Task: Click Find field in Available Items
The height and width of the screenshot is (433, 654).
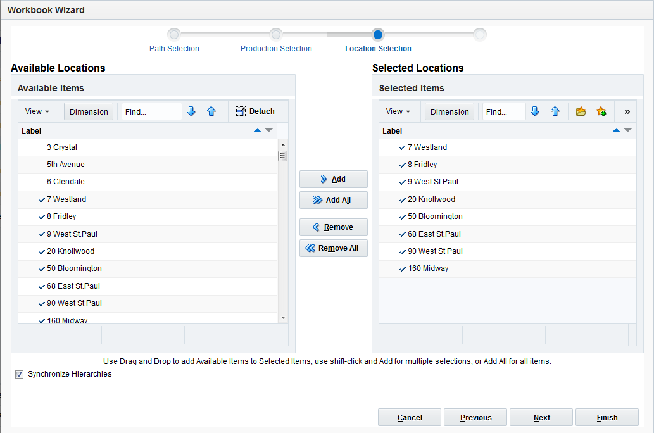Action: [152, 112]
